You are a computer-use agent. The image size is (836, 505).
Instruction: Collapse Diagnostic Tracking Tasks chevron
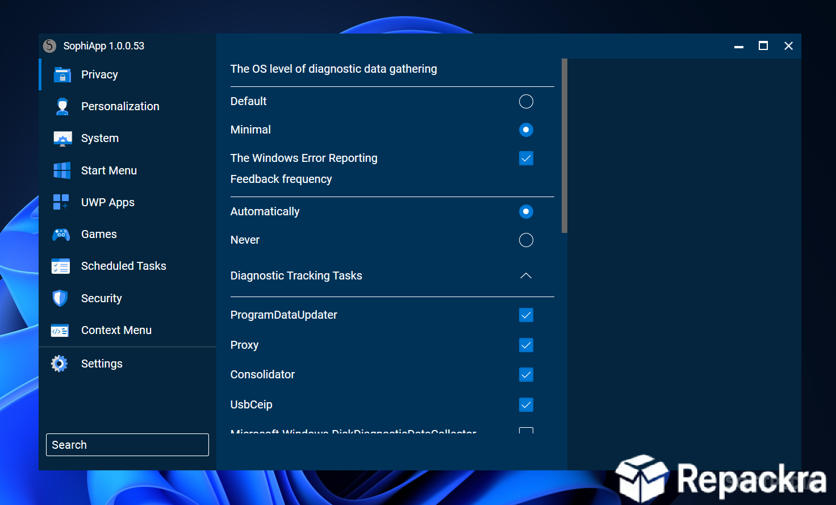526,276
